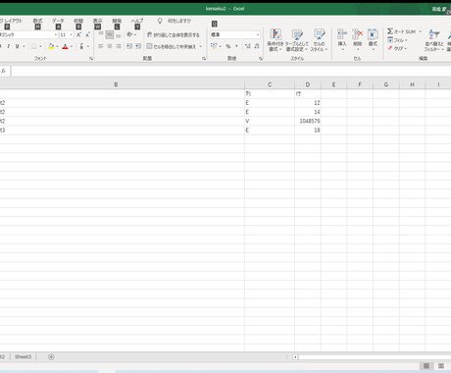Apply the red font color A
This screenshot has height=373, width=451.
(x=65, y=46)
